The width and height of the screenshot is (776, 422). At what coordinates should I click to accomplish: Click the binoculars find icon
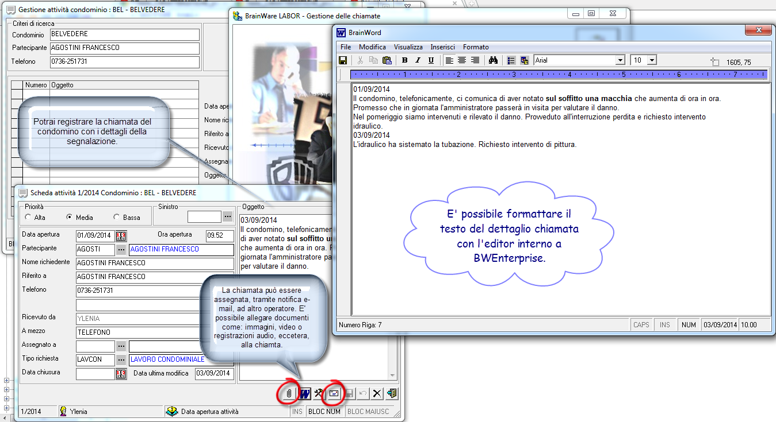[x=493, y=60]
